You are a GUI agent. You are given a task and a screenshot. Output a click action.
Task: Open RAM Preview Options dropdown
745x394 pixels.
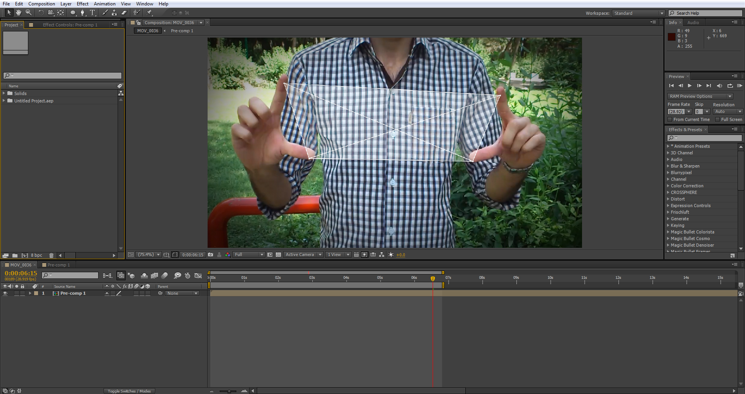click(x=700, y=96)
